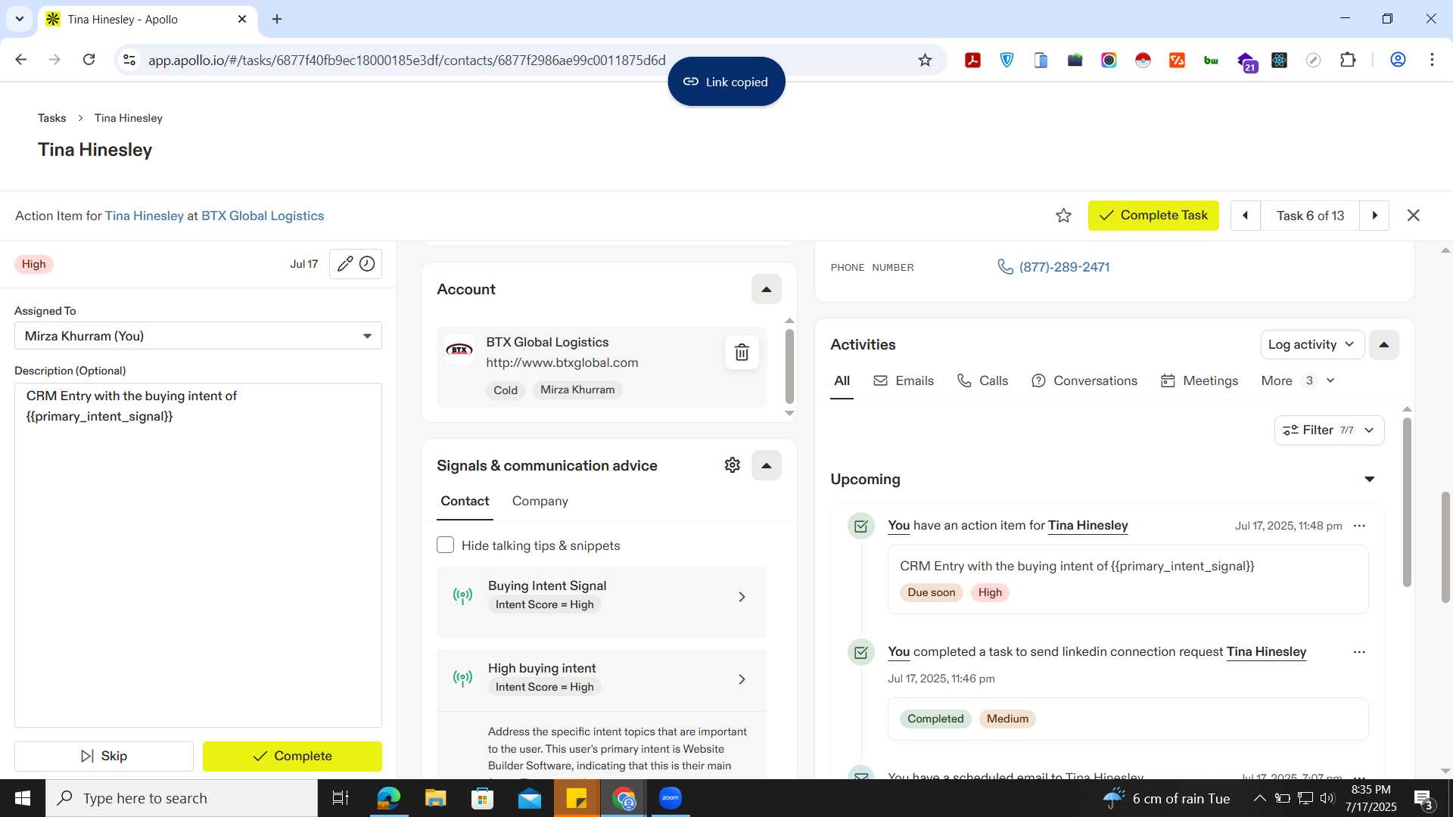Open Windows Start menu

22,798
